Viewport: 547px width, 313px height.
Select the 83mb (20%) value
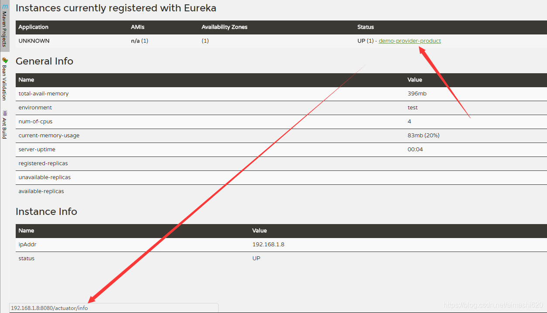(x=424, y=135)
